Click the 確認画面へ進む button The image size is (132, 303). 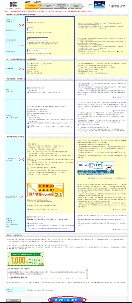click(66, 300)
